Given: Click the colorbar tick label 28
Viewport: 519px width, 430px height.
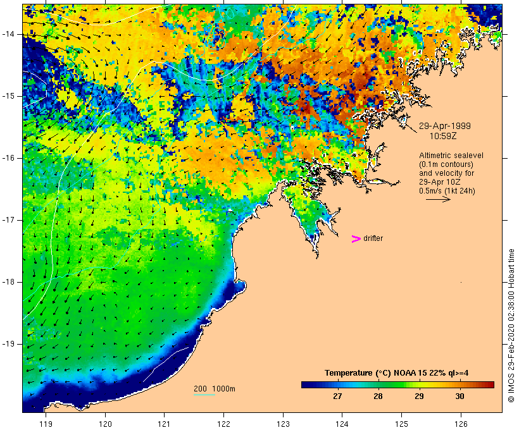Looking at the screenshot, I should pyautogui.click(x=378, y=396).
